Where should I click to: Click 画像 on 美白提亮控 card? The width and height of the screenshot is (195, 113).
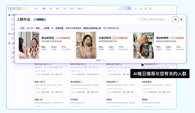coord(92,92)
